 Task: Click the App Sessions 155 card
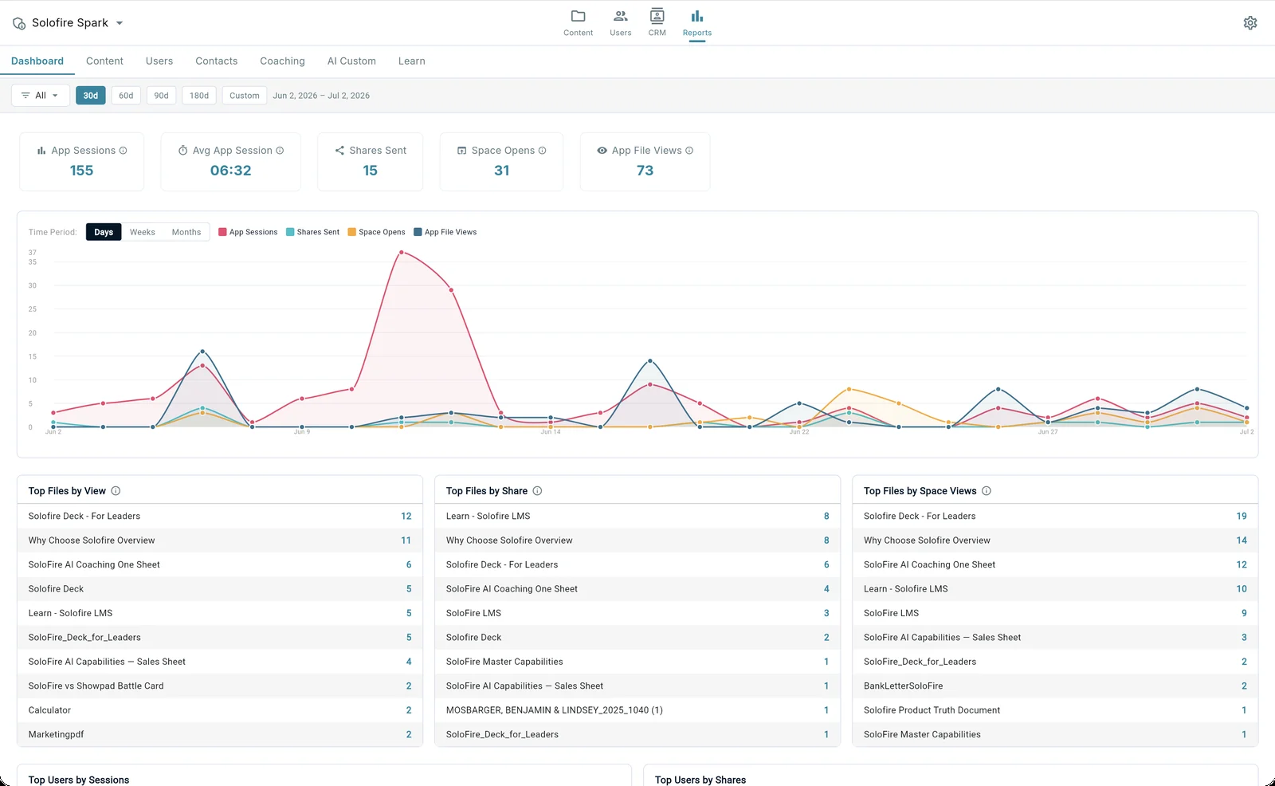pos(81,162)
